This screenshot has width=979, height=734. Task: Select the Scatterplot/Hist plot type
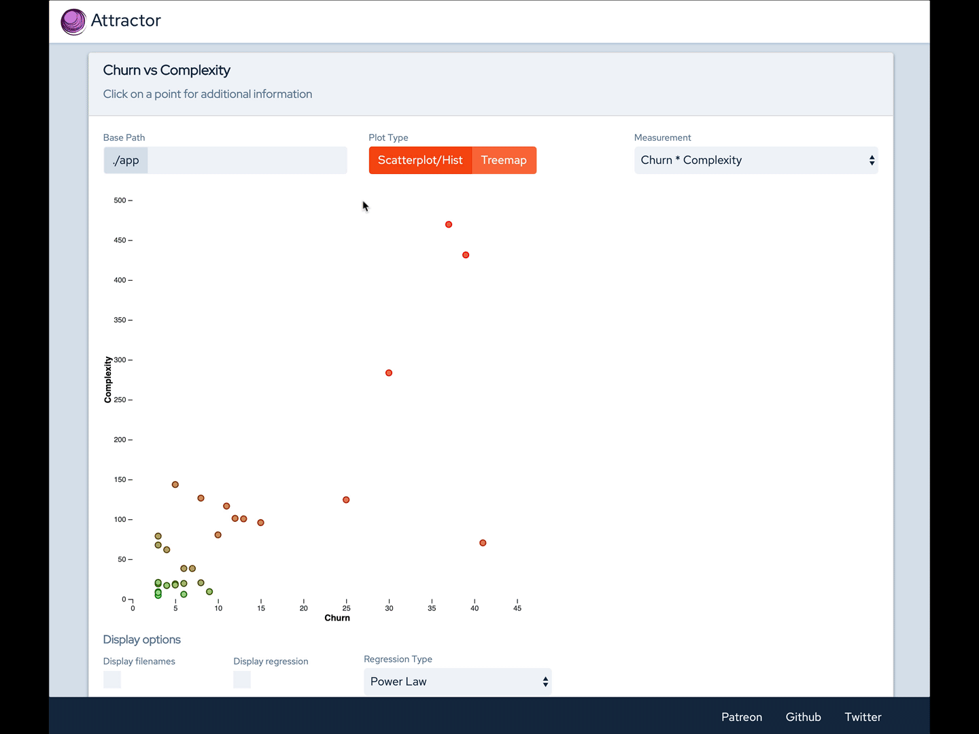pyautogui.click(x=420, y=160)
